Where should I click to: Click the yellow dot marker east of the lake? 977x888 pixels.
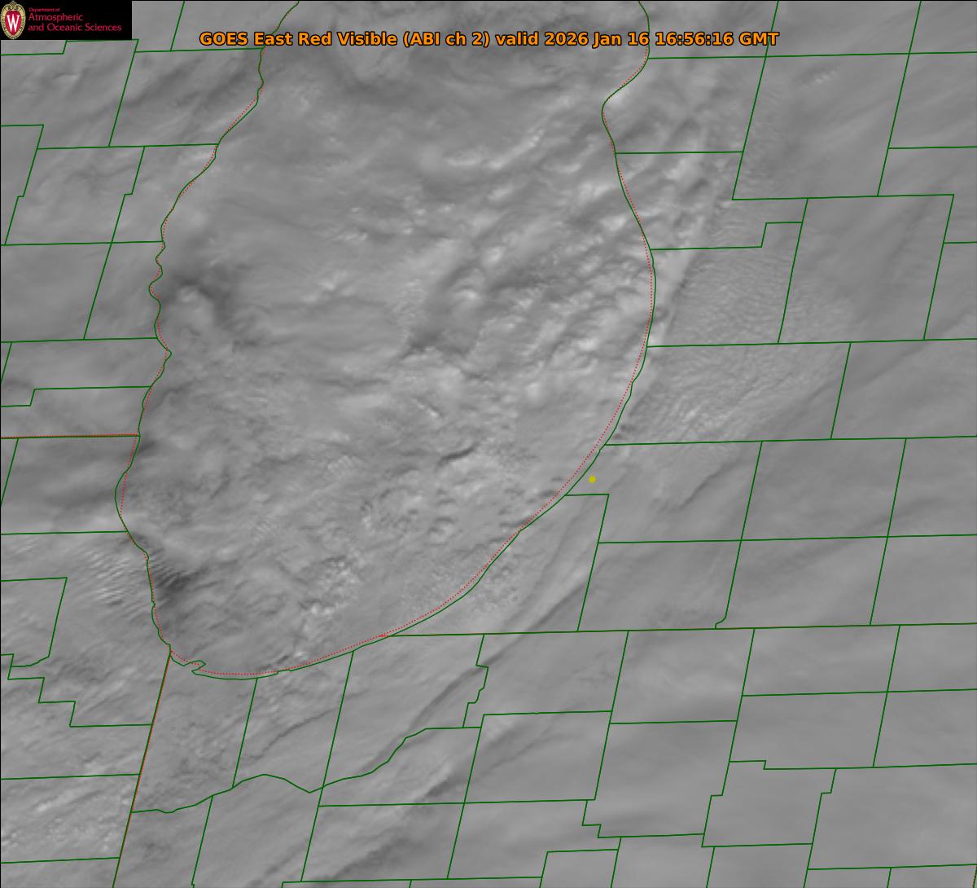click(x=592, y=479)
